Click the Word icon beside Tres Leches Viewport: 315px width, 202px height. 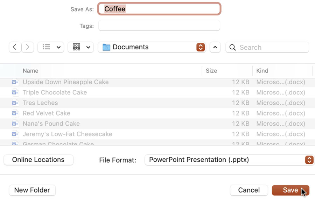[x=15, y=103]
